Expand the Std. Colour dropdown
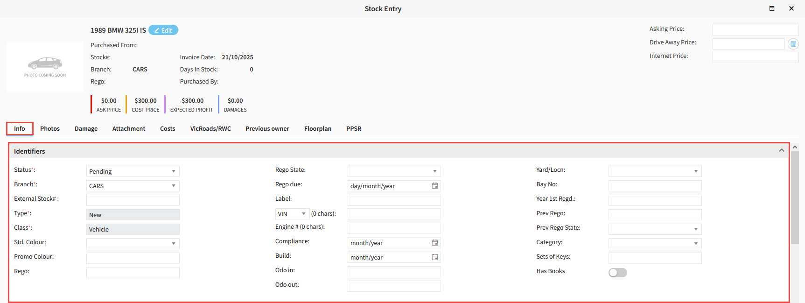Viewport: 805px width, 303px height. tap(133, 244)
